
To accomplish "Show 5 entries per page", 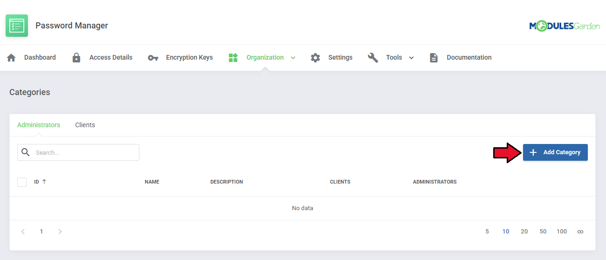I will coord(487,232).
